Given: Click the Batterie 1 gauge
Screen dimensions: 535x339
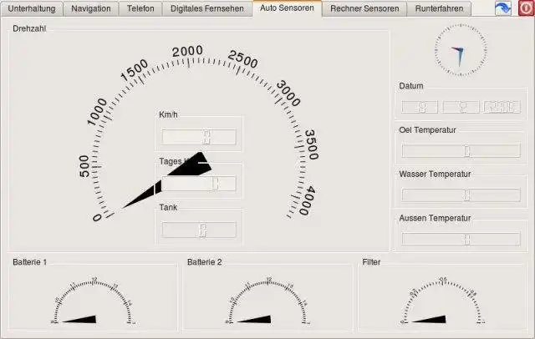Looking at the screenshot, I should (92, 301).
